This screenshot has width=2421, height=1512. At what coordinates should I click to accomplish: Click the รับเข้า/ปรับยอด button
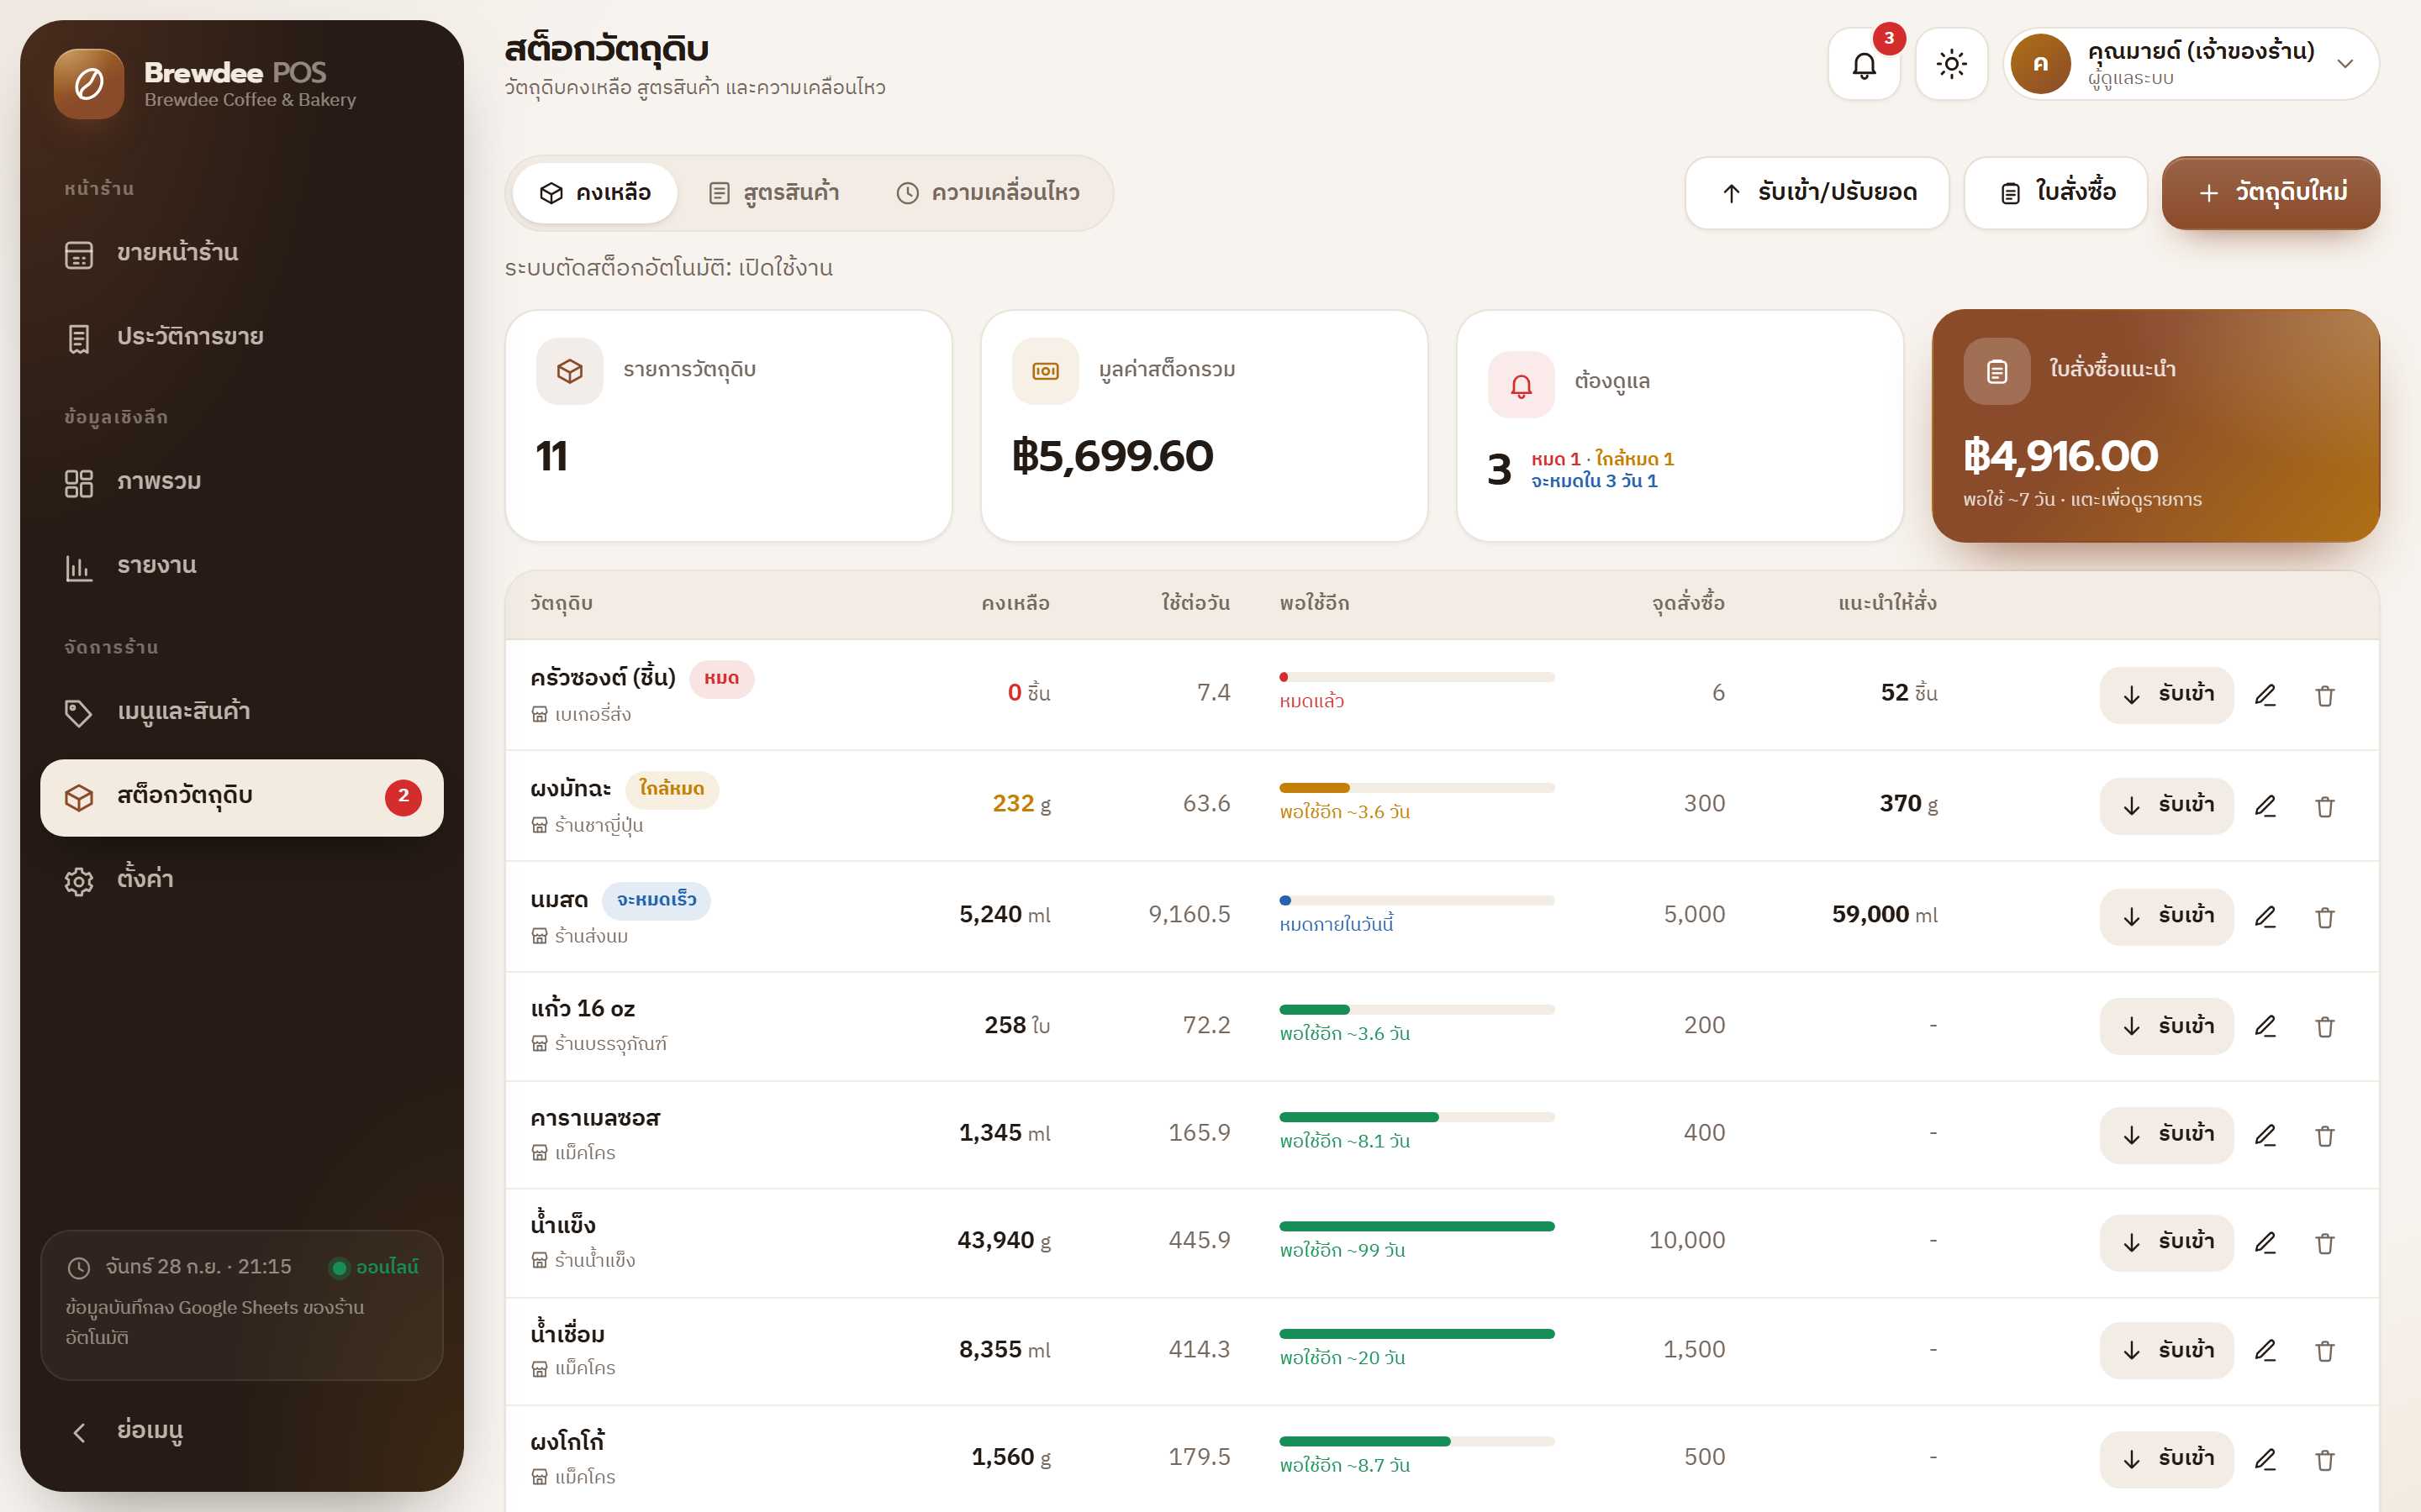(1817, 192)
